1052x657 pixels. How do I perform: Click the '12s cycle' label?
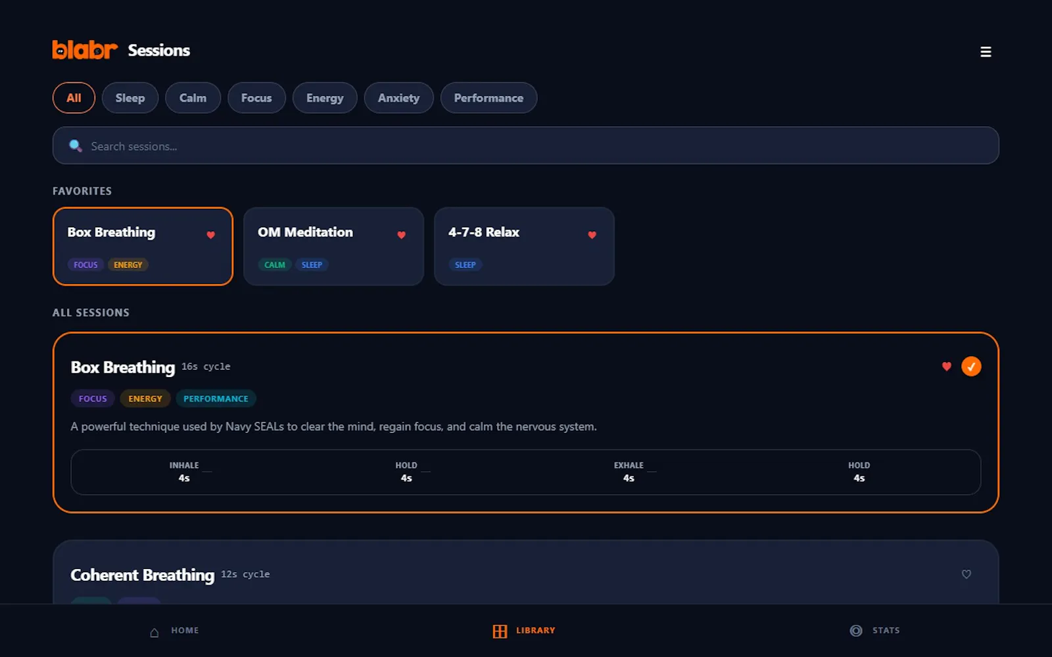[245, 574]
